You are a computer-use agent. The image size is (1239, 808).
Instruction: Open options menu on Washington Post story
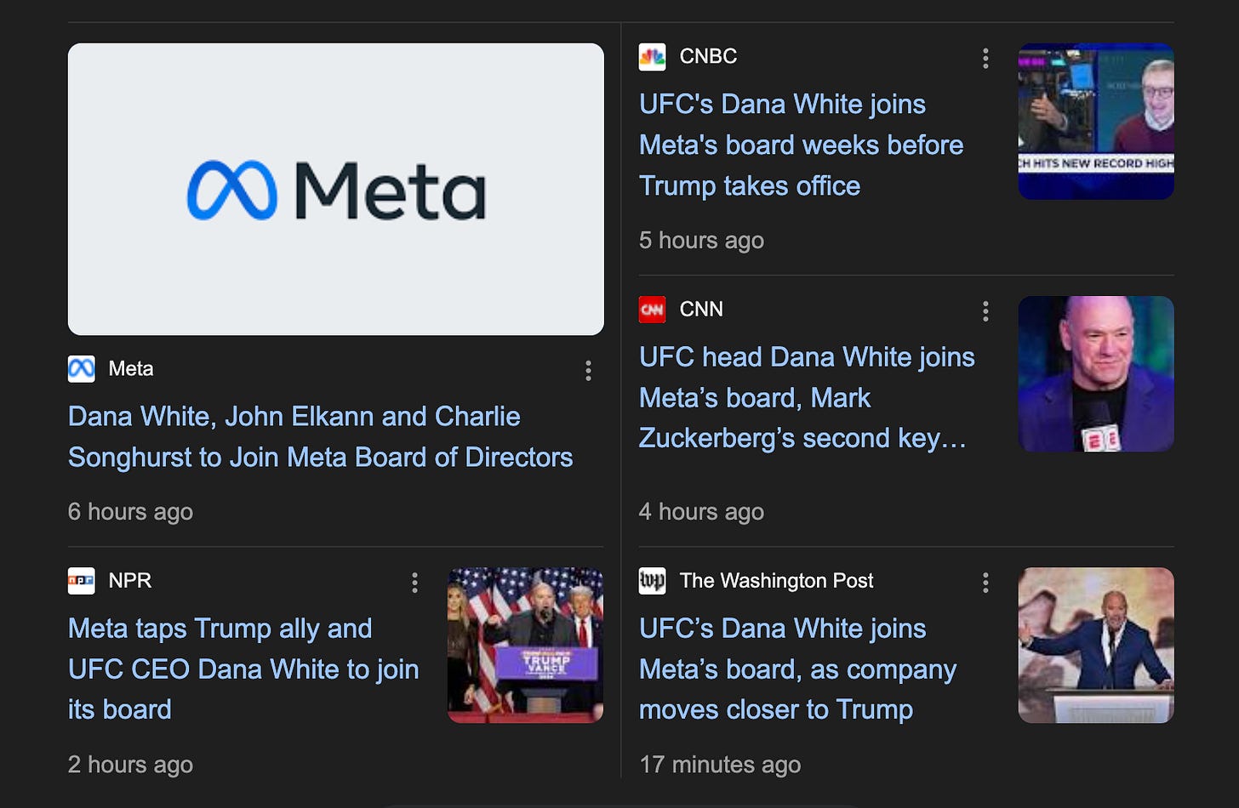(985, 583)
